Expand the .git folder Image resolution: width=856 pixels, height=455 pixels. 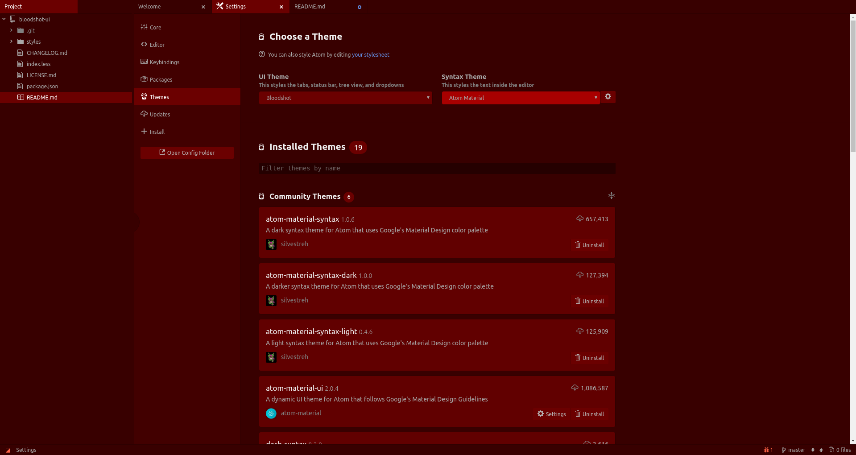point(11,30)
